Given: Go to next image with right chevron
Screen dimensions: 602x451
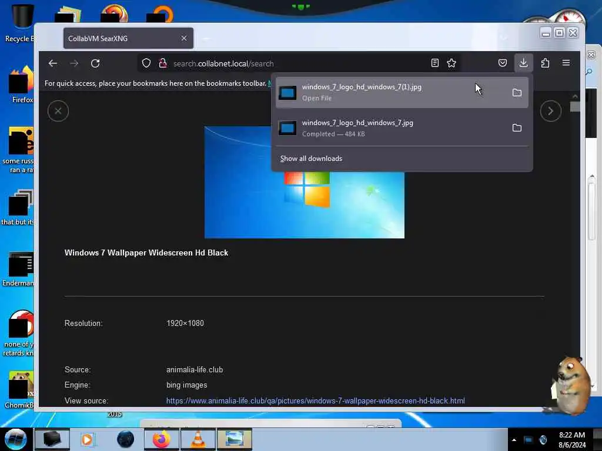Looking at the screenshot, I should coord(550,111).
